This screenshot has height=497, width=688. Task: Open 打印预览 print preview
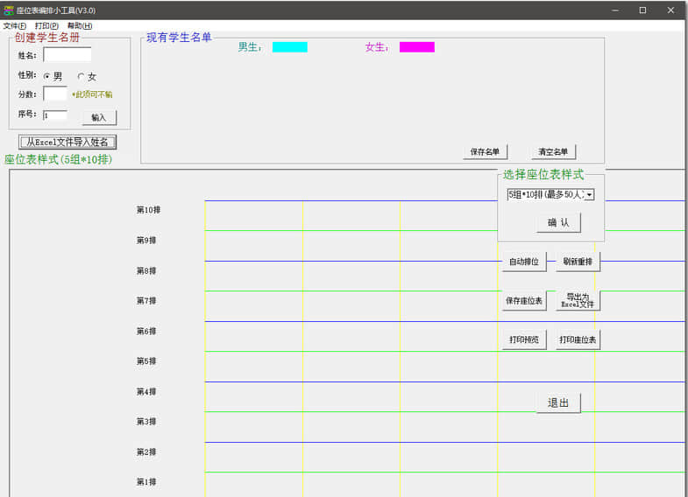(x=524, y=339)
